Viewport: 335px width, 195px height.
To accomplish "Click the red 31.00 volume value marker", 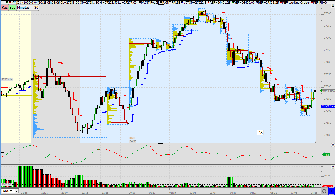I will click(327, 187).
